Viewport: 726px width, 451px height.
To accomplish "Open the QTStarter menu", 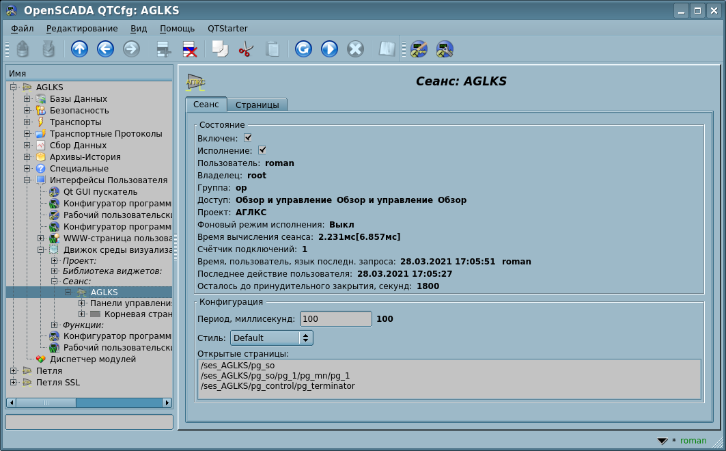I will (227, 28).
